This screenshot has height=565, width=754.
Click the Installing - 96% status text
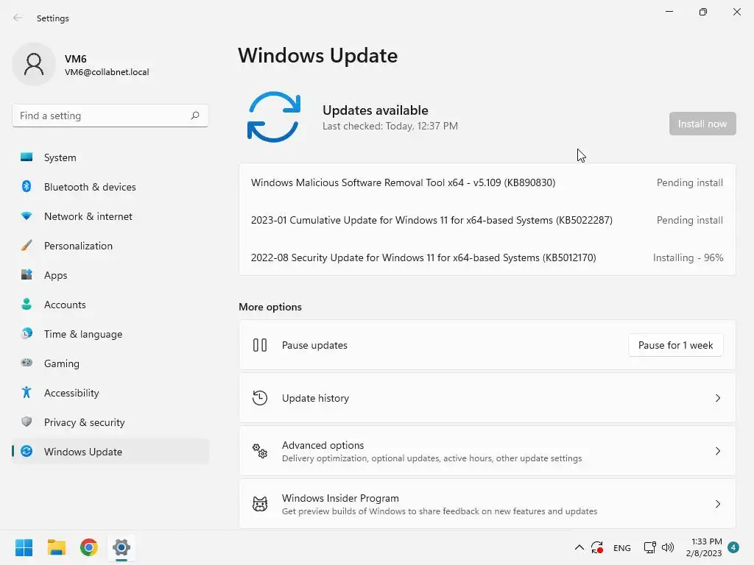point(688,257)
